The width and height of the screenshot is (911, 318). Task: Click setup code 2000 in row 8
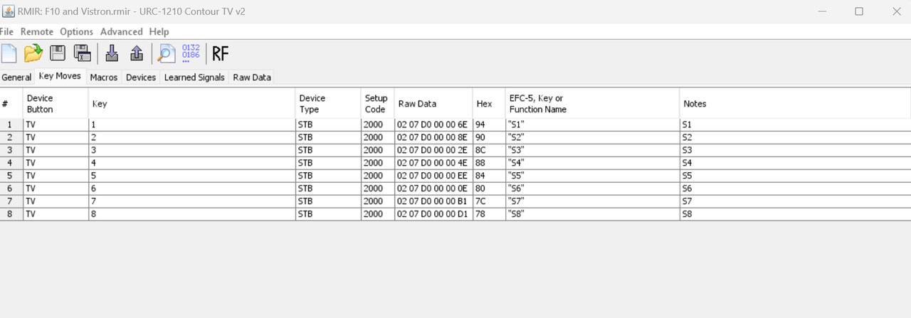(x=378, y=214)
